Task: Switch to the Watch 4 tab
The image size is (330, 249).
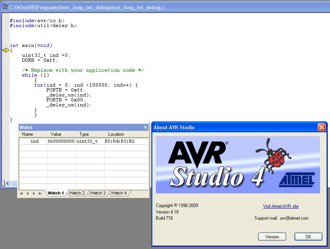Action: point(119,193)
